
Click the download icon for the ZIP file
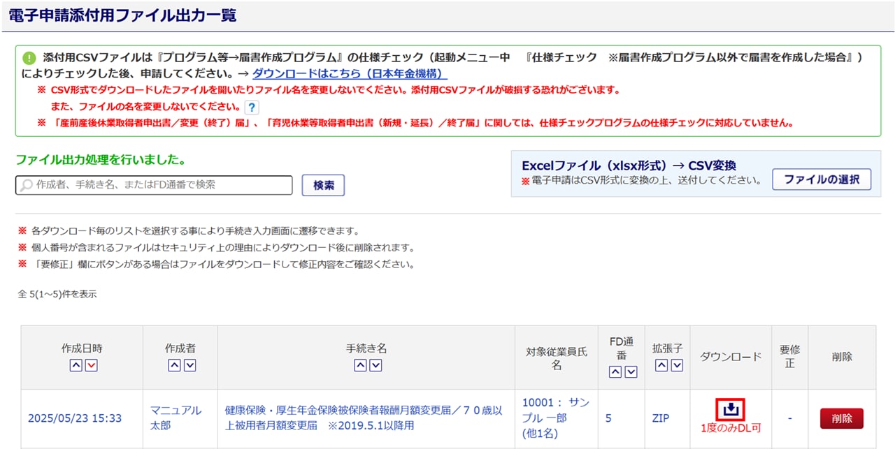[x=731, y=408]
